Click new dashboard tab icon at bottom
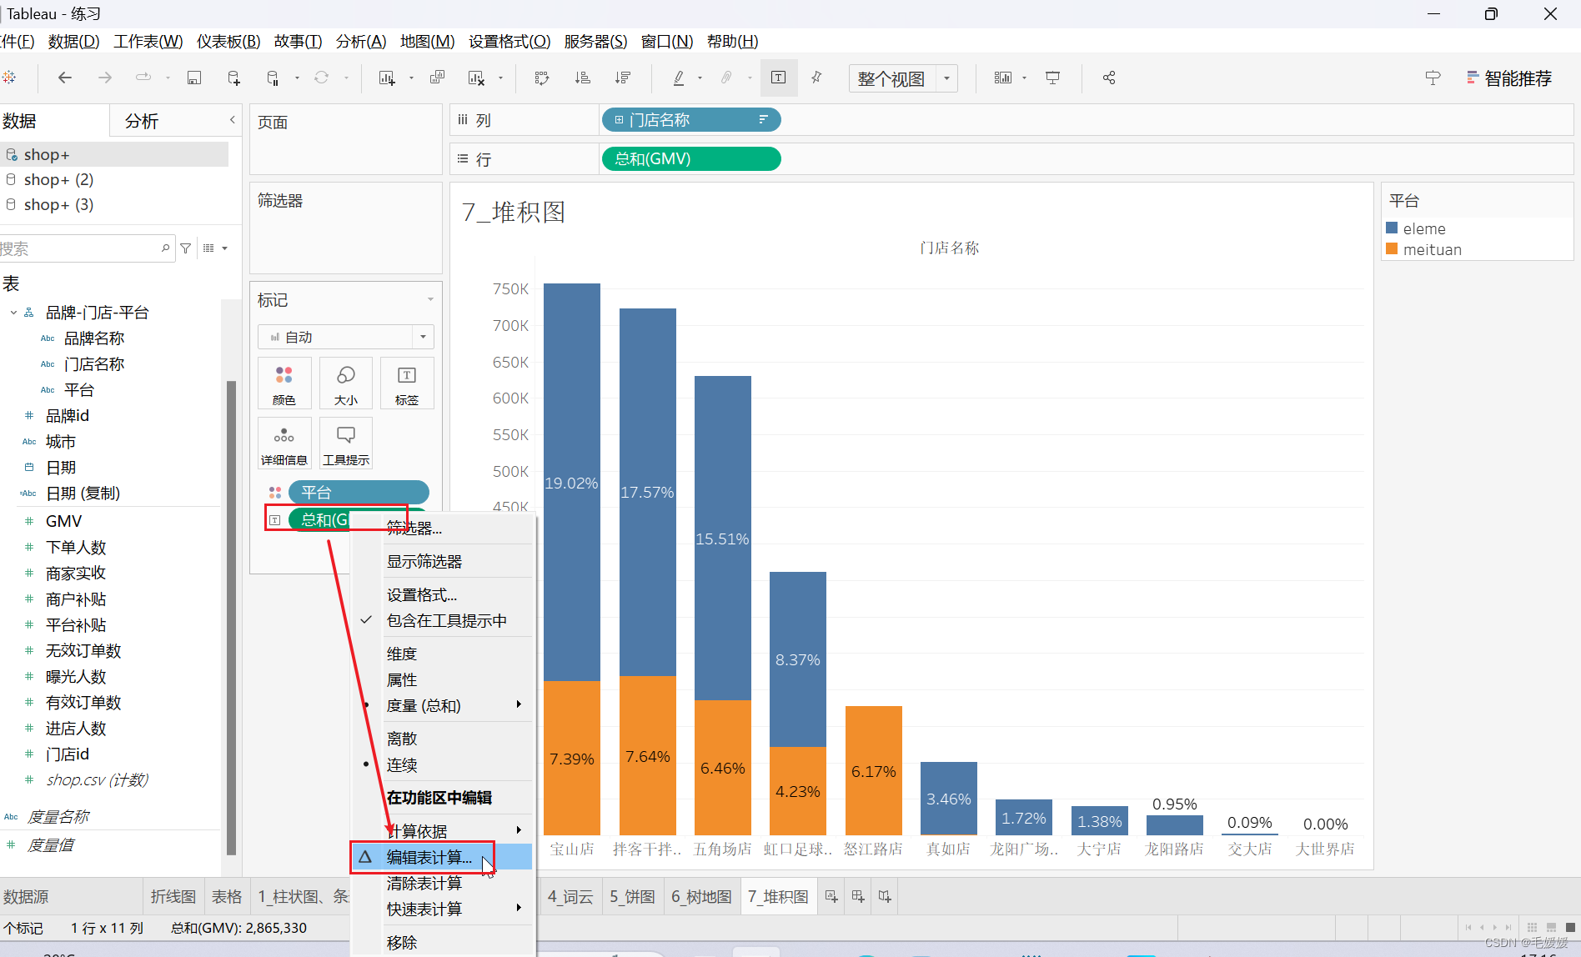The height and width of the screenshot is (957, 1581). (858, 896)
